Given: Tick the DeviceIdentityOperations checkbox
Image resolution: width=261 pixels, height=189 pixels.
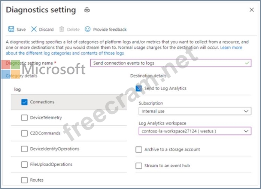Looking at the screenshot, I should tap(24, 149).
